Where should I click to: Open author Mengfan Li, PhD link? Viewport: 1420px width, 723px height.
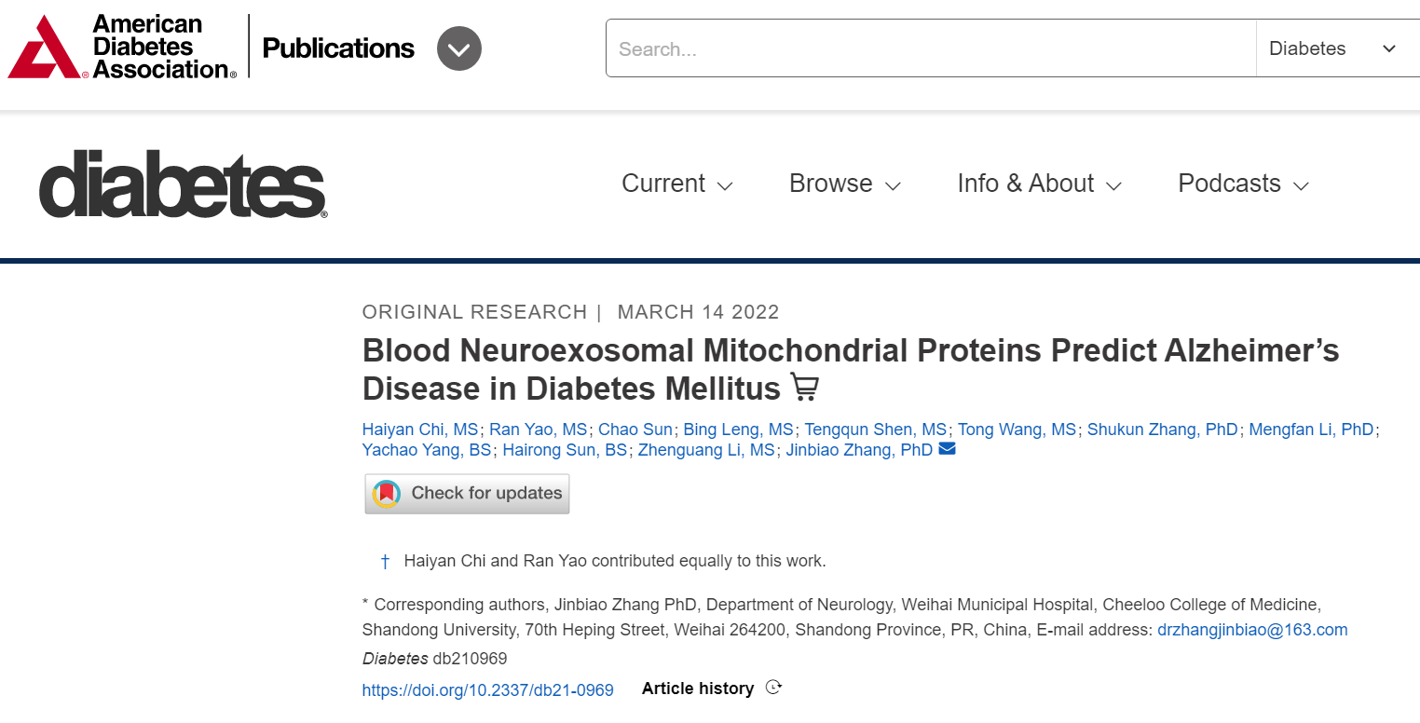(1311, 430)
